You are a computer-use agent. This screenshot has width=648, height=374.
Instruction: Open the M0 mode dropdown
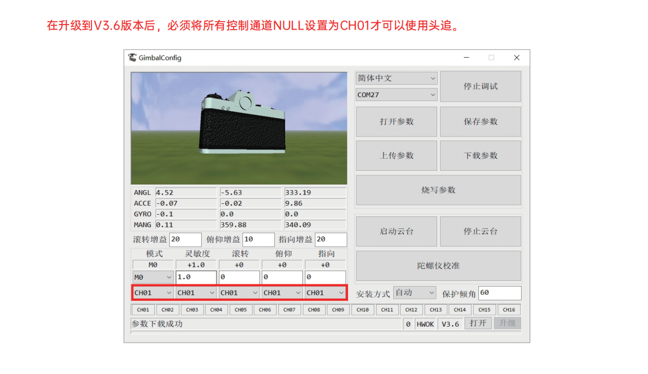click(153, 277)
